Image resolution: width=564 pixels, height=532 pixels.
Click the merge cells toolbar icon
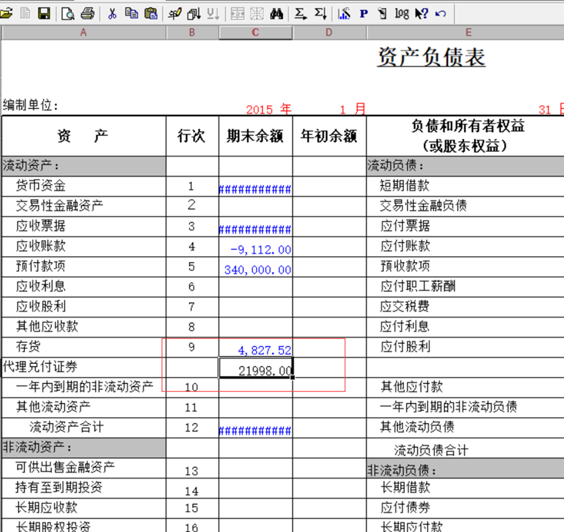click(237, 14)
